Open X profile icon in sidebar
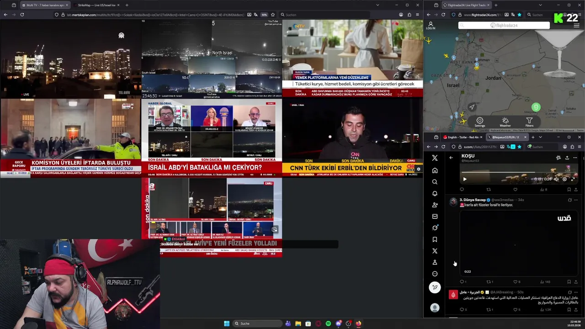 pos(435,262)
